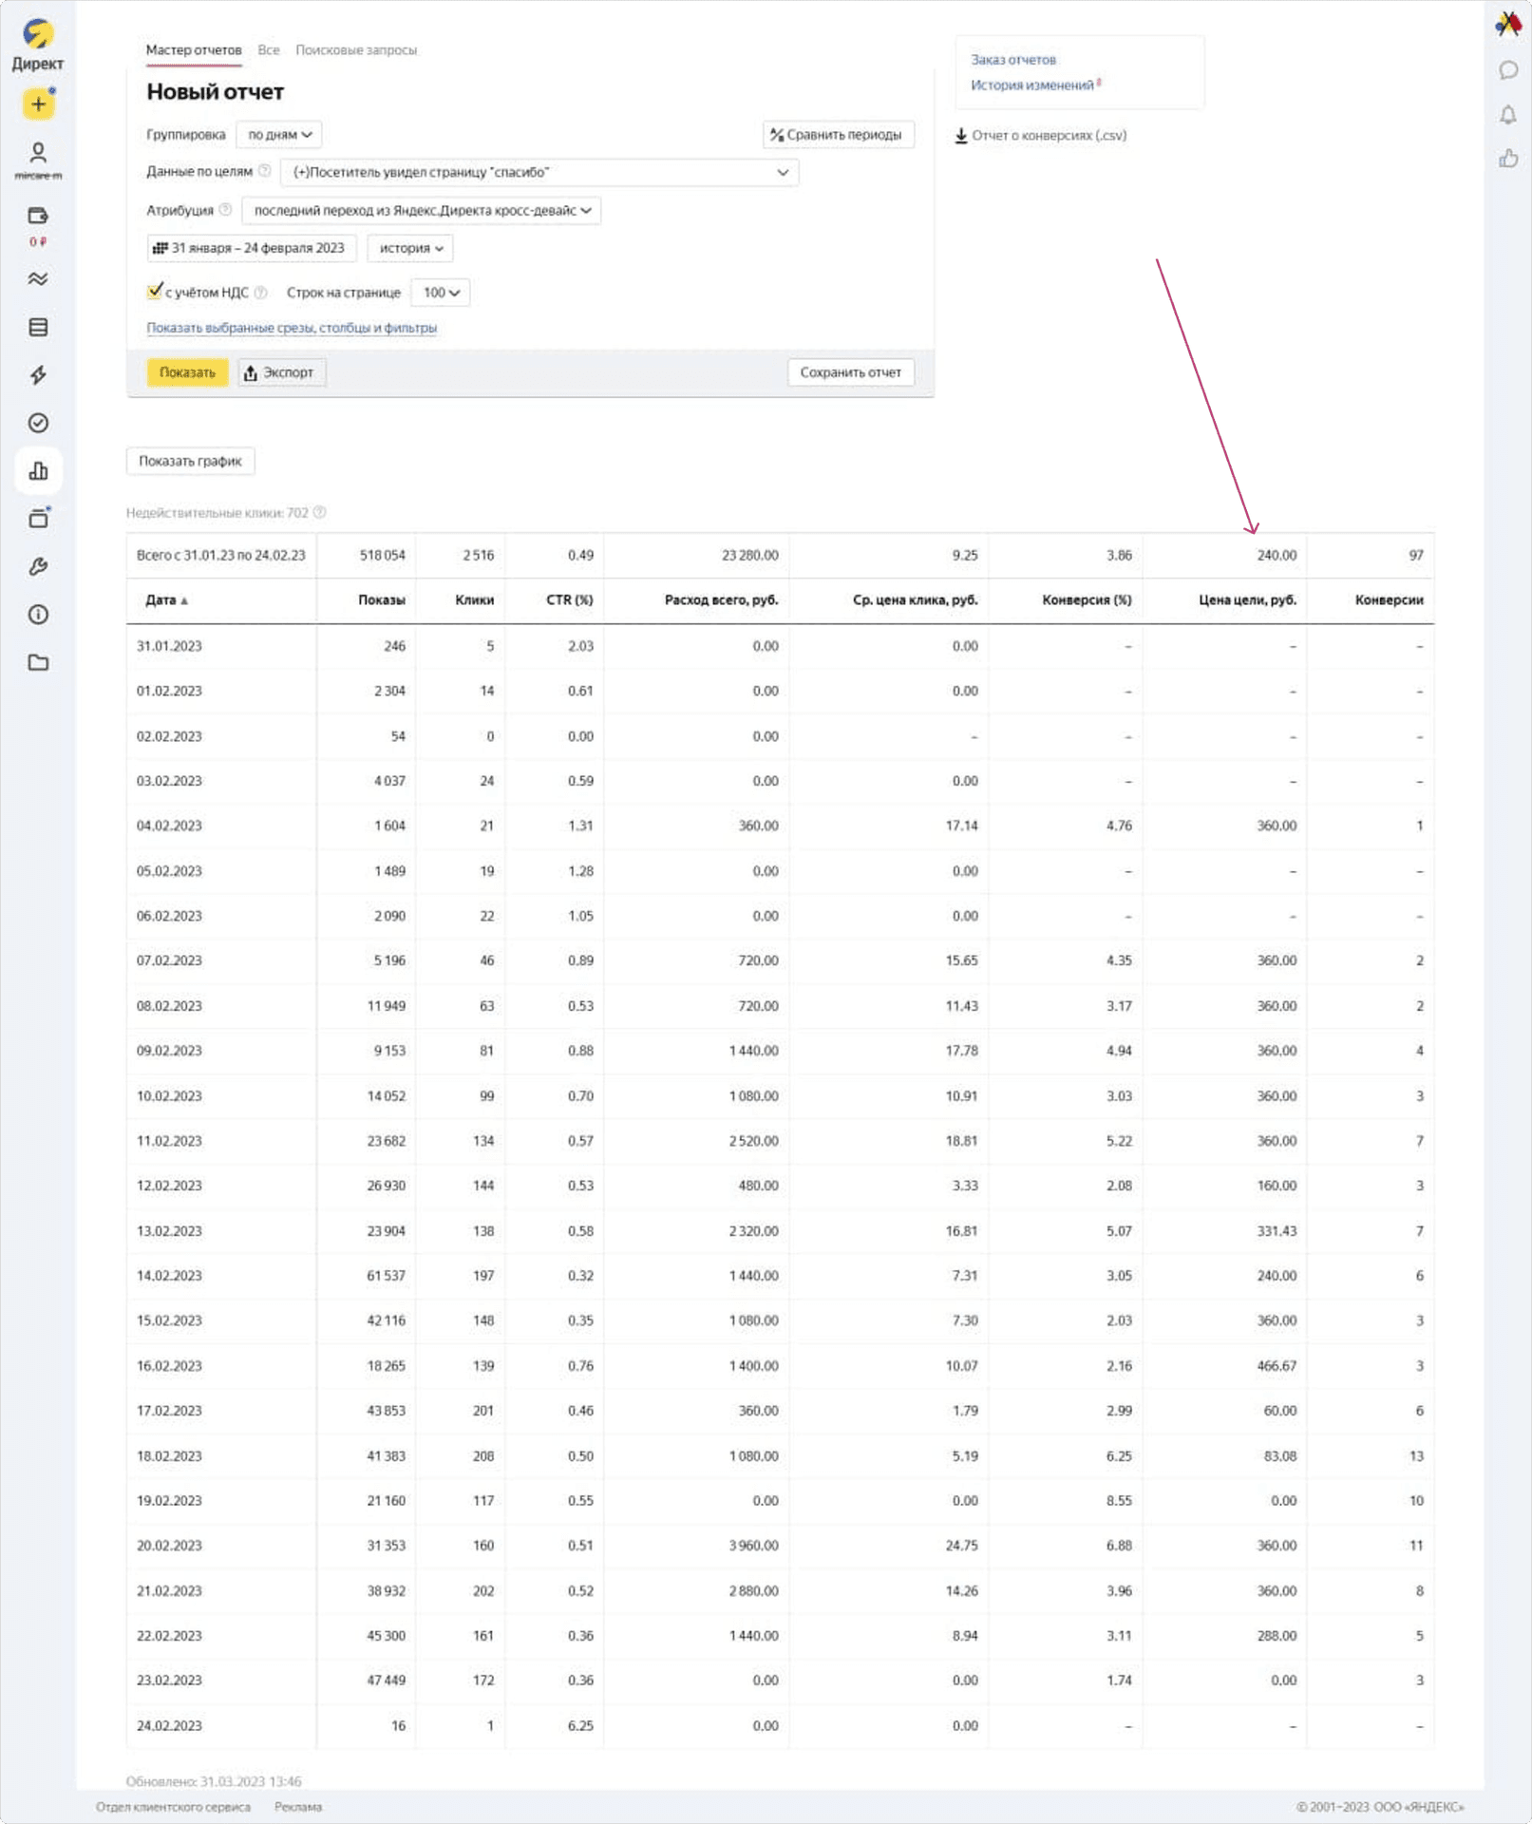Open the goals data dropdown
The image size is (1532, 1824).
pos(539,173)
